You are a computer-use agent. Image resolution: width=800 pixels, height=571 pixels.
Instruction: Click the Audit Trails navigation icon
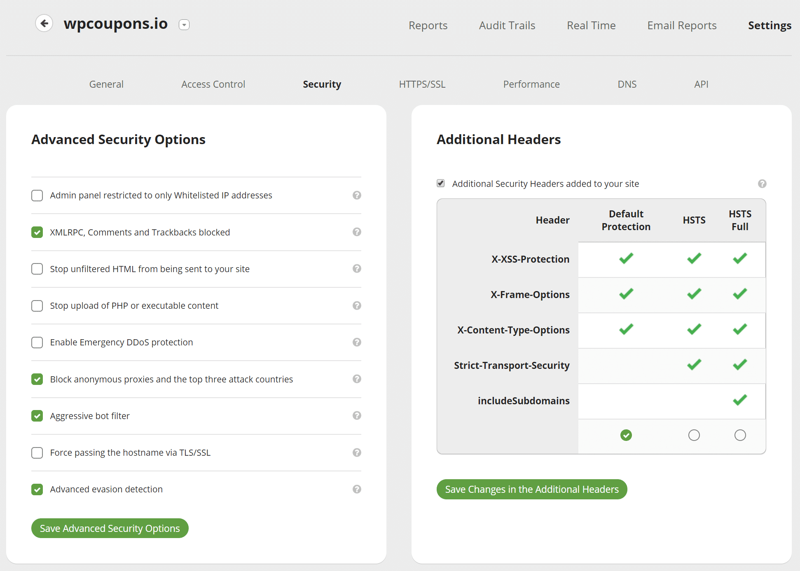[x=507, y=25]
